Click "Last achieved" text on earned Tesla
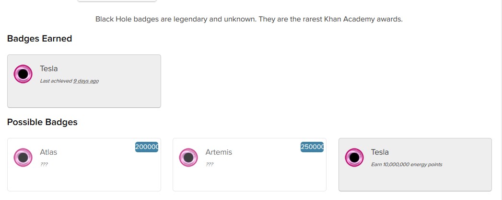The image size is (502, 200). coord(56,81)
